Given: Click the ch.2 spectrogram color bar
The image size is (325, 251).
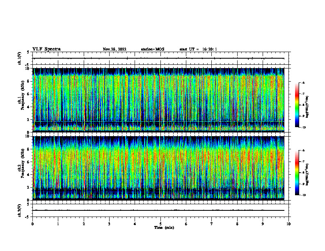Looking at the screenshot, I should click(297, 173).
